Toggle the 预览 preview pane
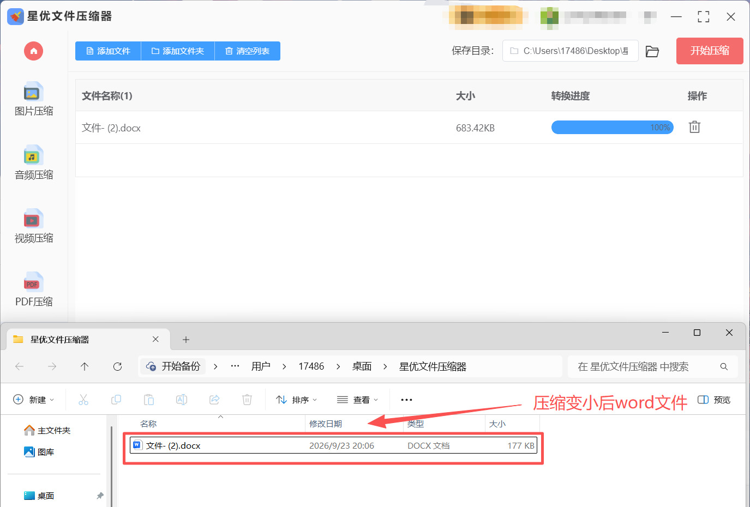Image resolution: width=750 pixels, height=507 pixels. [x=714, y=400]
